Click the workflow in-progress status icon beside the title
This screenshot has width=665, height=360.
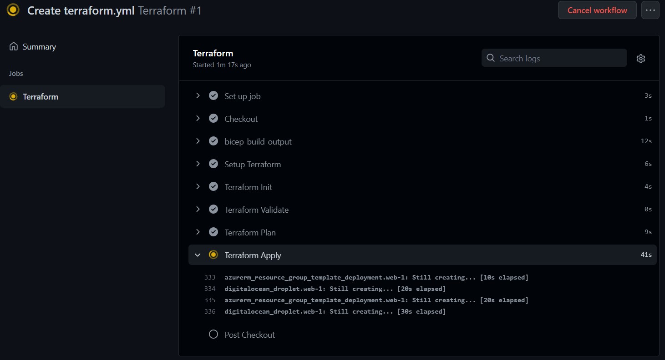pyautogui.click(x=13, y=10)
